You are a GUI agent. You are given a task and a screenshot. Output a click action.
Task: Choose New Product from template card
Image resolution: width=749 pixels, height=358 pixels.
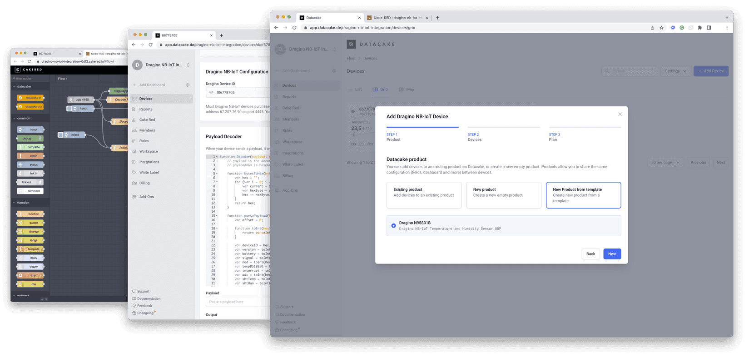click(x=583, y=195)
